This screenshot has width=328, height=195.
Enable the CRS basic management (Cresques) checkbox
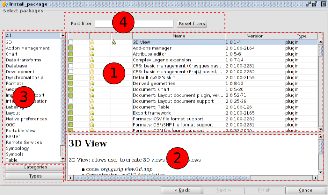click(71, 66)
